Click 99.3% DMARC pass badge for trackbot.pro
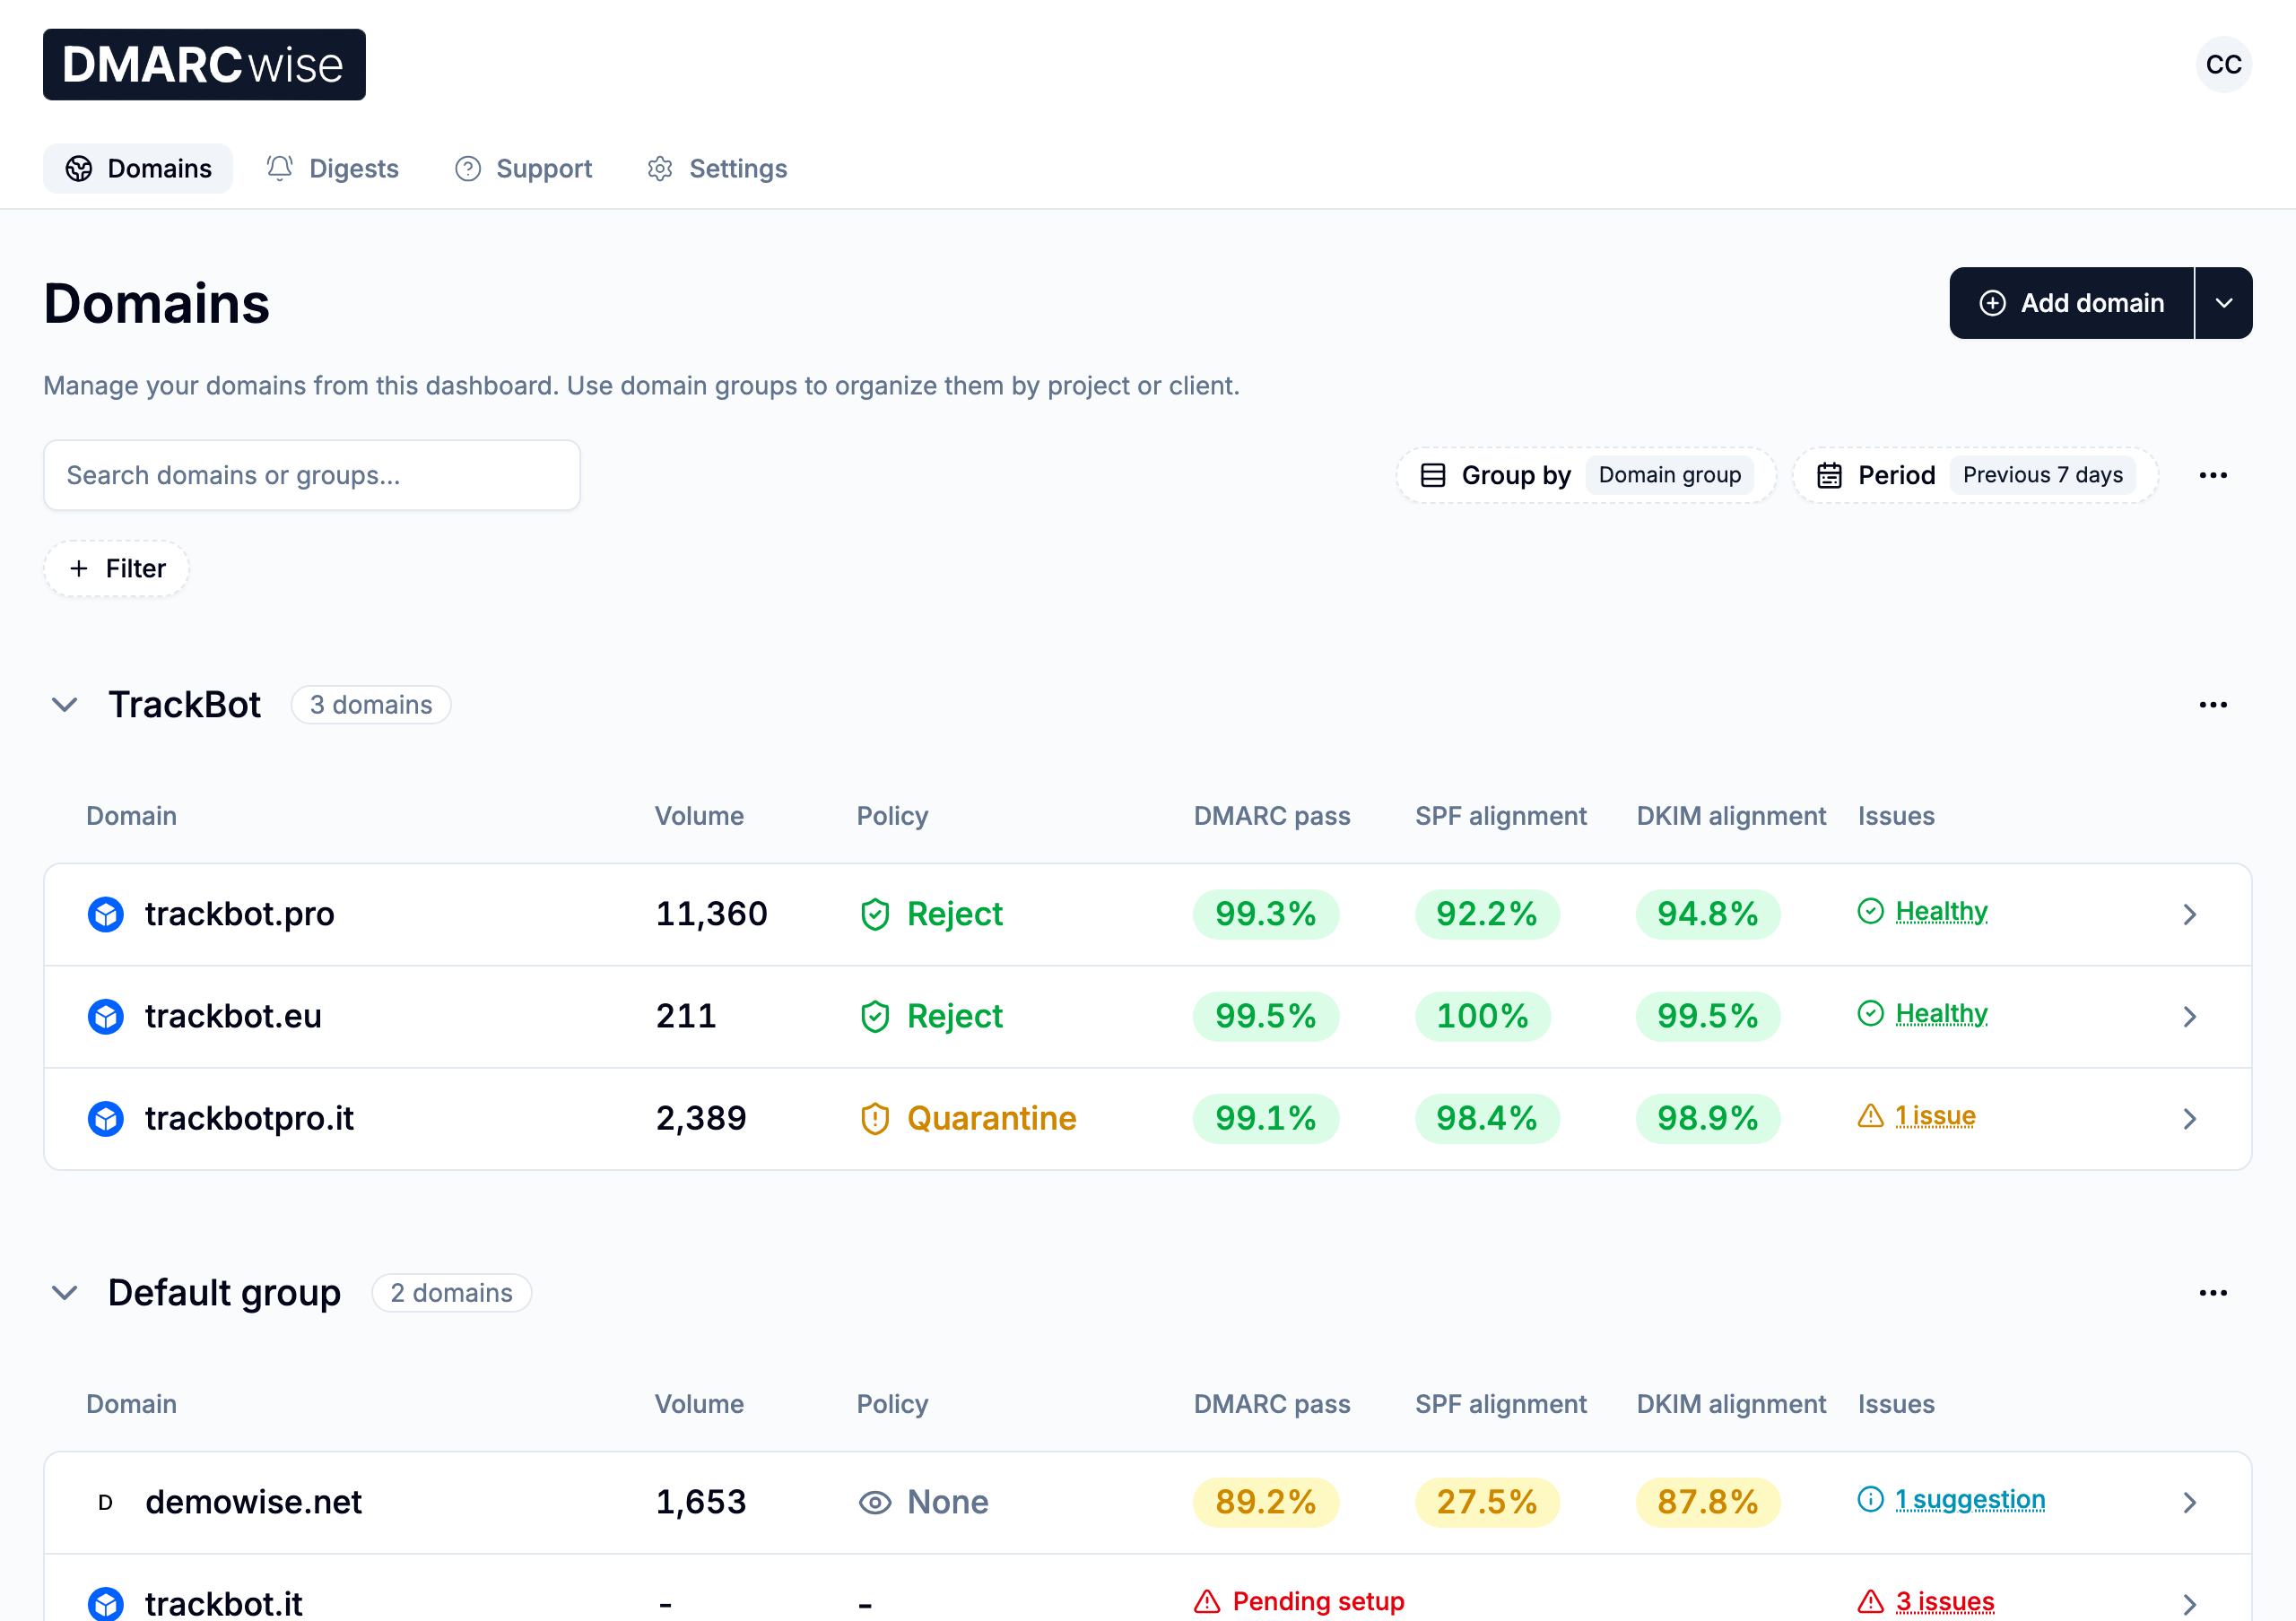This screenshot has height=1621, width=2296. click(1266, 915)
